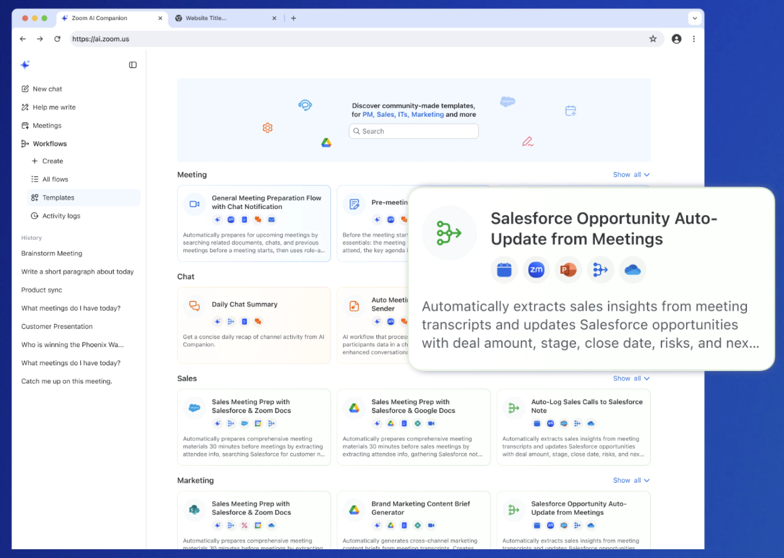
Task: Open 'Catch me up on this meeting.' history
Action: point(67,381)
